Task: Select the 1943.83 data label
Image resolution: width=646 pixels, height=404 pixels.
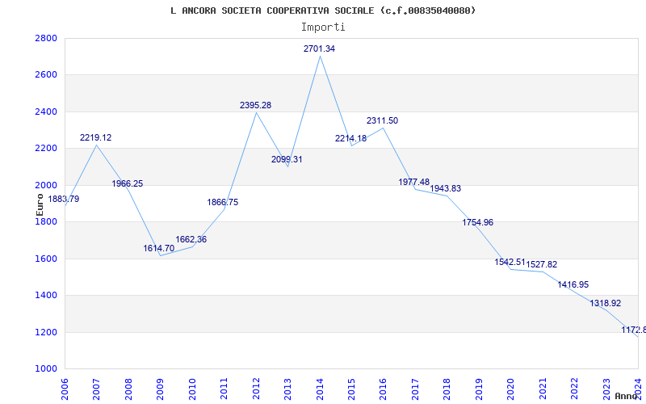Action: (446, 188)
